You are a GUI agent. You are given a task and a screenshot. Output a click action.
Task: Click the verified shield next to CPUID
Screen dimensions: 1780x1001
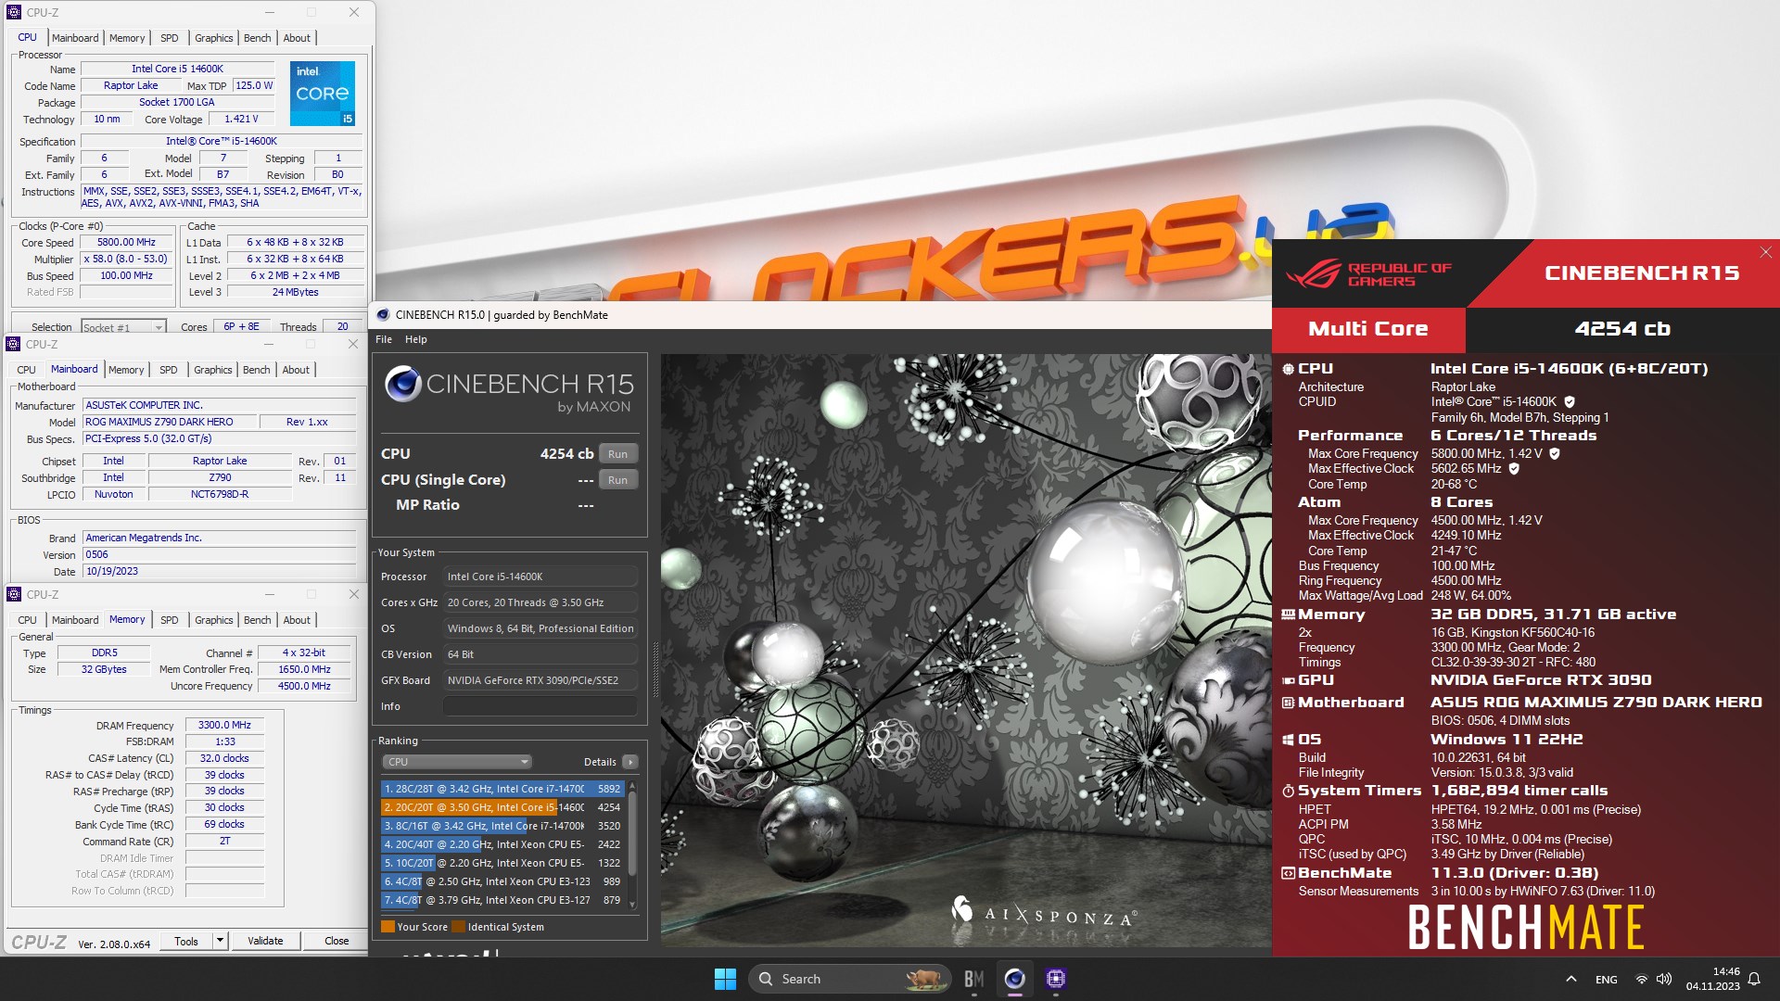[x=1570, y=402]
